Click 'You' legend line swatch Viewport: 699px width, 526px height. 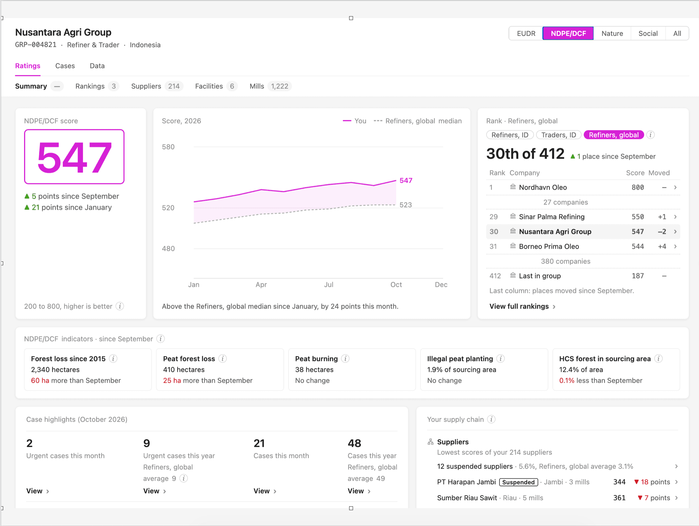347,121
